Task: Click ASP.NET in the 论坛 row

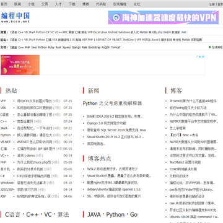Action: point(101,40)
